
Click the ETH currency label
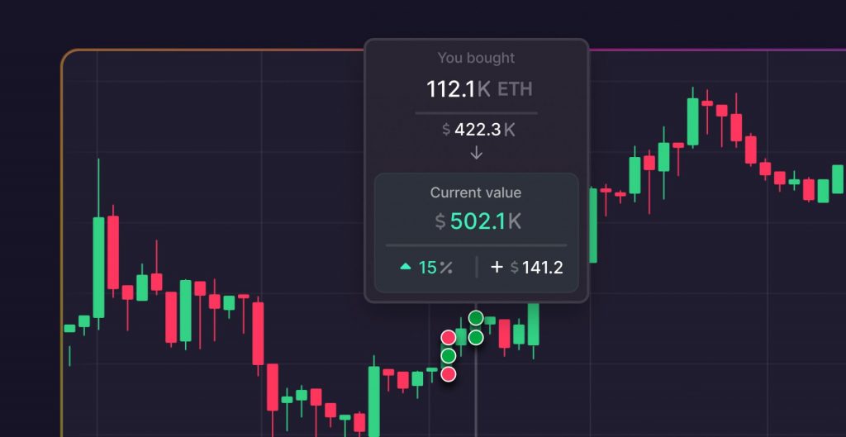pyautogui.click(x=515, y=89)
